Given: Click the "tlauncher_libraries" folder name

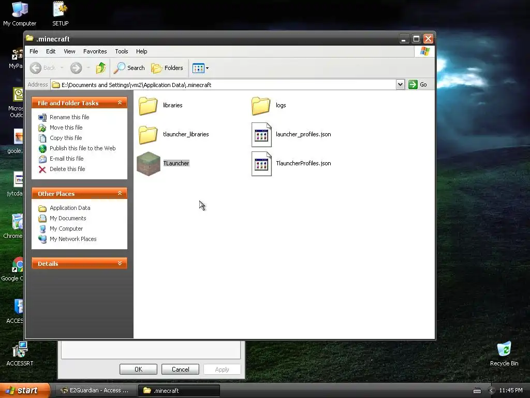Looking at the screenshot, I should coord(186,134).
